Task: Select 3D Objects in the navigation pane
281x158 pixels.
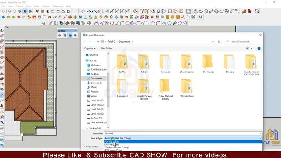Action: (96, 65)
